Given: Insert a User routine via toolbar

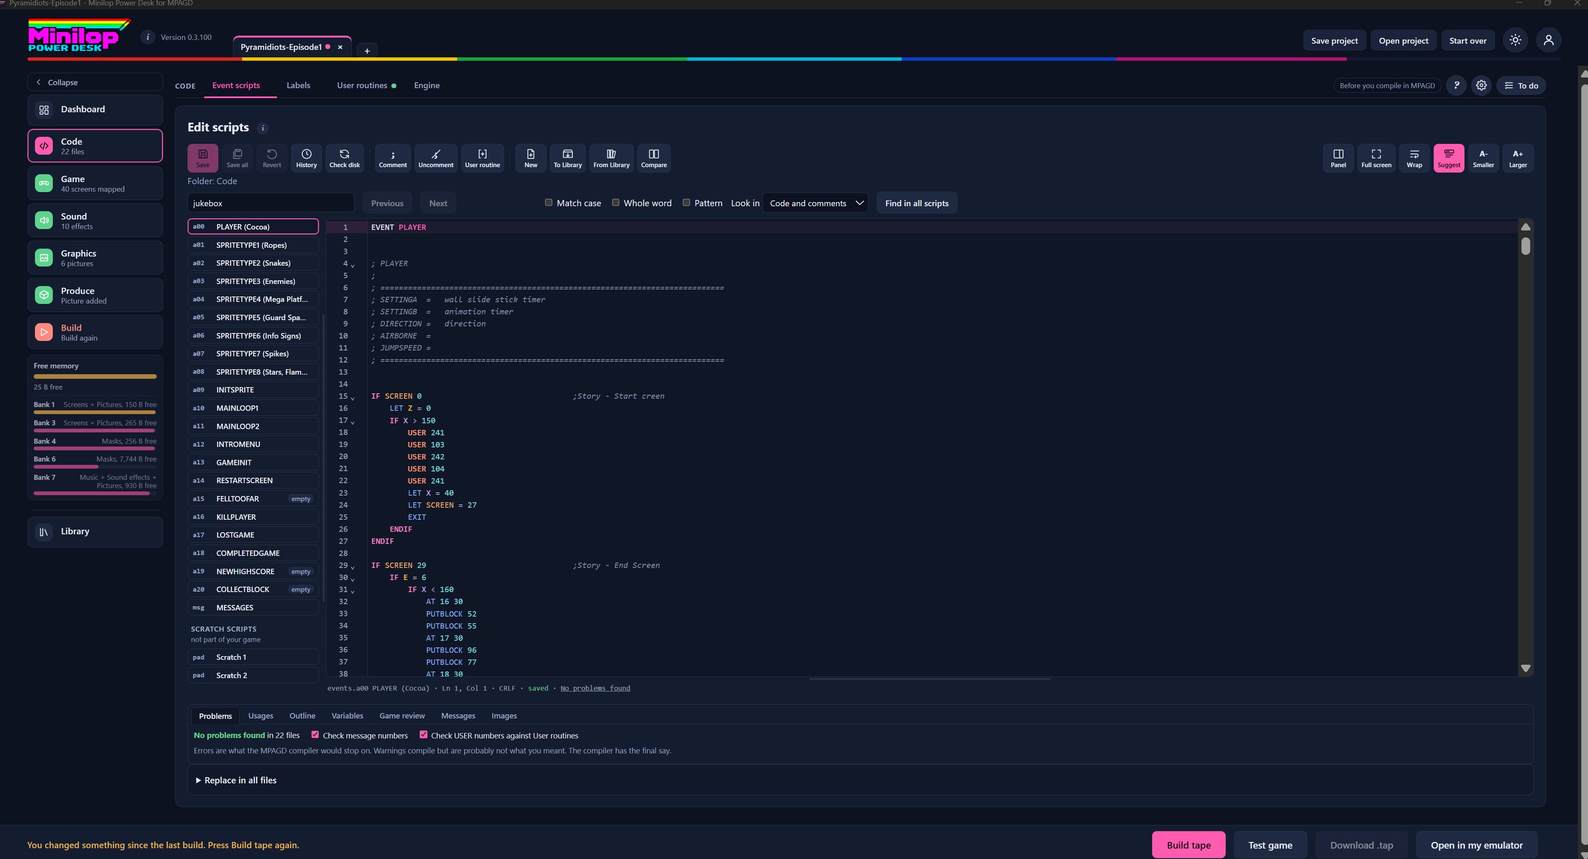Looking at the screenshot, I should pyautogui.click(x=482, y=158).
